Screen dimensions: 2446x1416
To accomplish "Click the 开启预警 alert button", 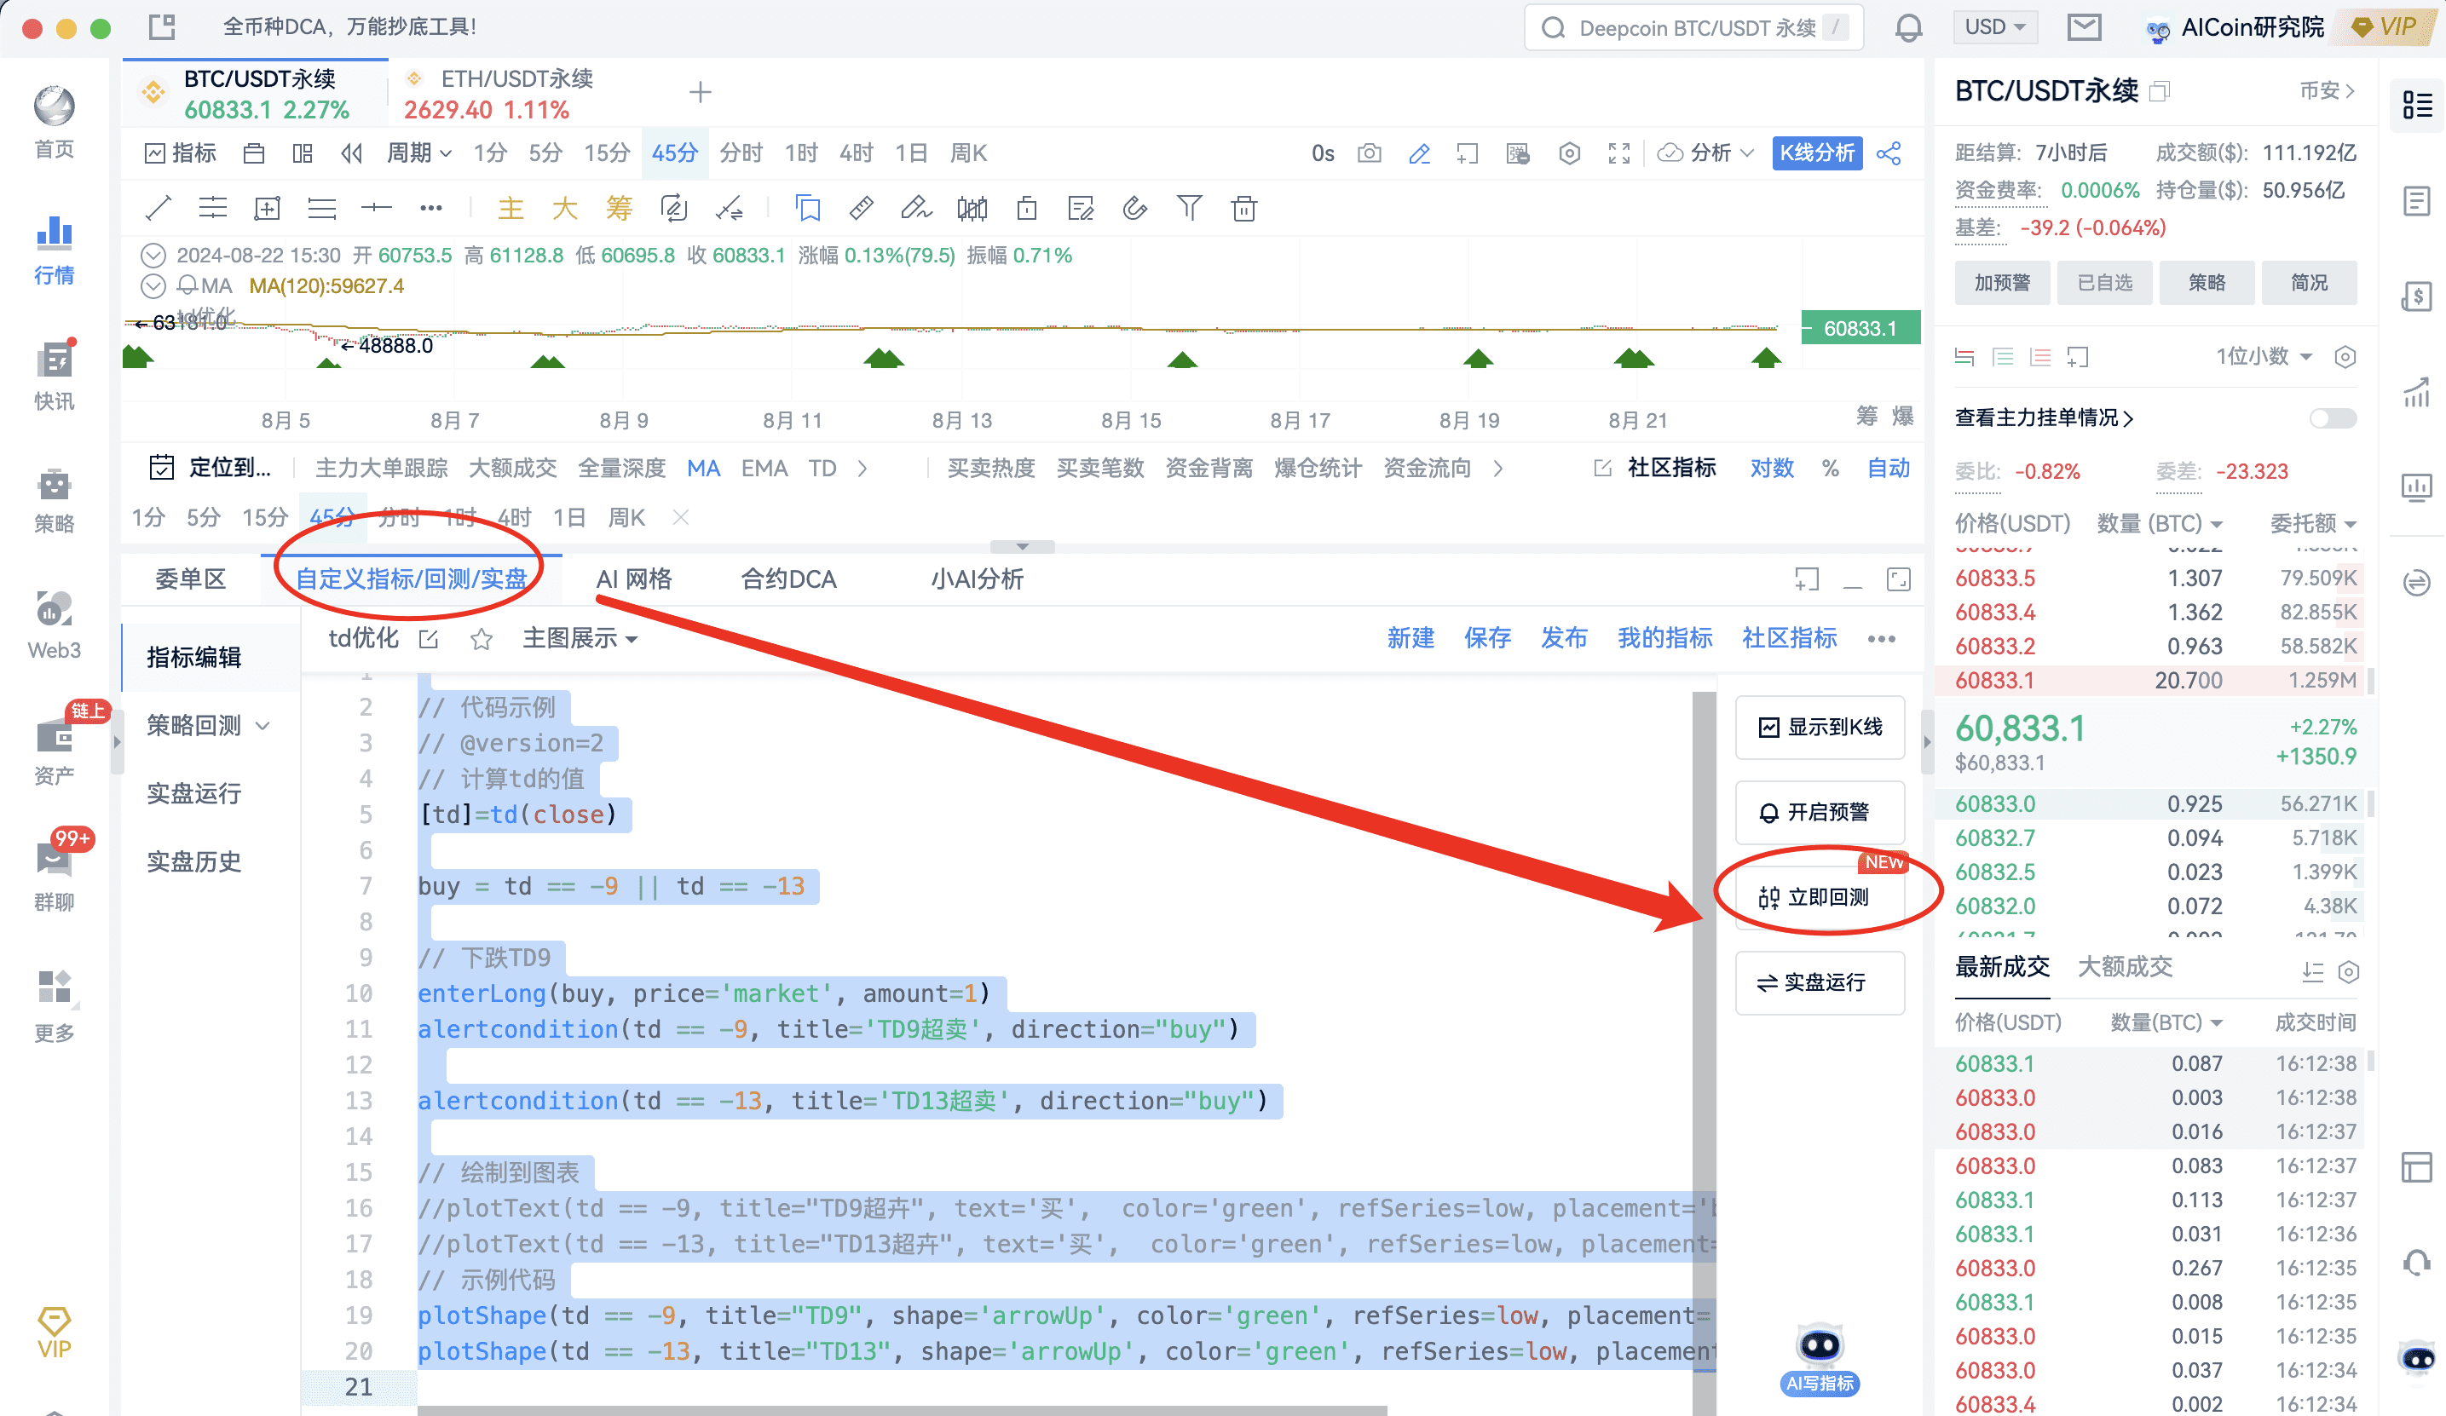I will click(x=1820, y=811).
